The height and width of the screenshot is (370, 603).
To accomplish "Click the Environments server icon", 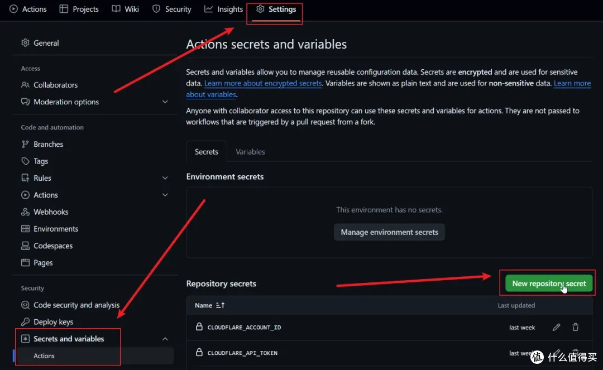I will coord(25,229).
